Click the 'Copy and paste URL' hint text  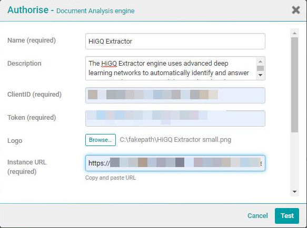[111, 178]
